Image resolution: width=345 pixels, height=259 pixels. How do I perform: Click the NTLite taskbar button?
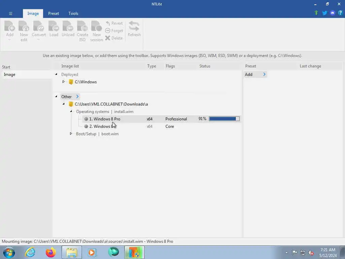click(134, 252)
